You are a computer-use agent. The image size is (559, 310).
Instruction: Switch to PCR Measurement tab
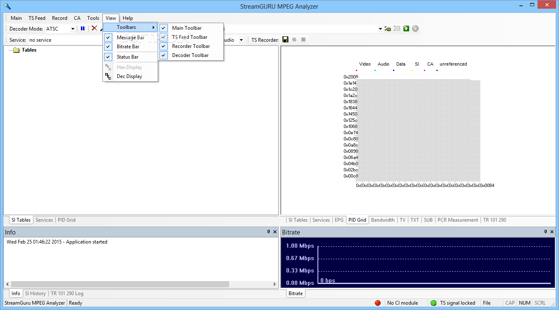pyautogui.click(x=458, y=220)
